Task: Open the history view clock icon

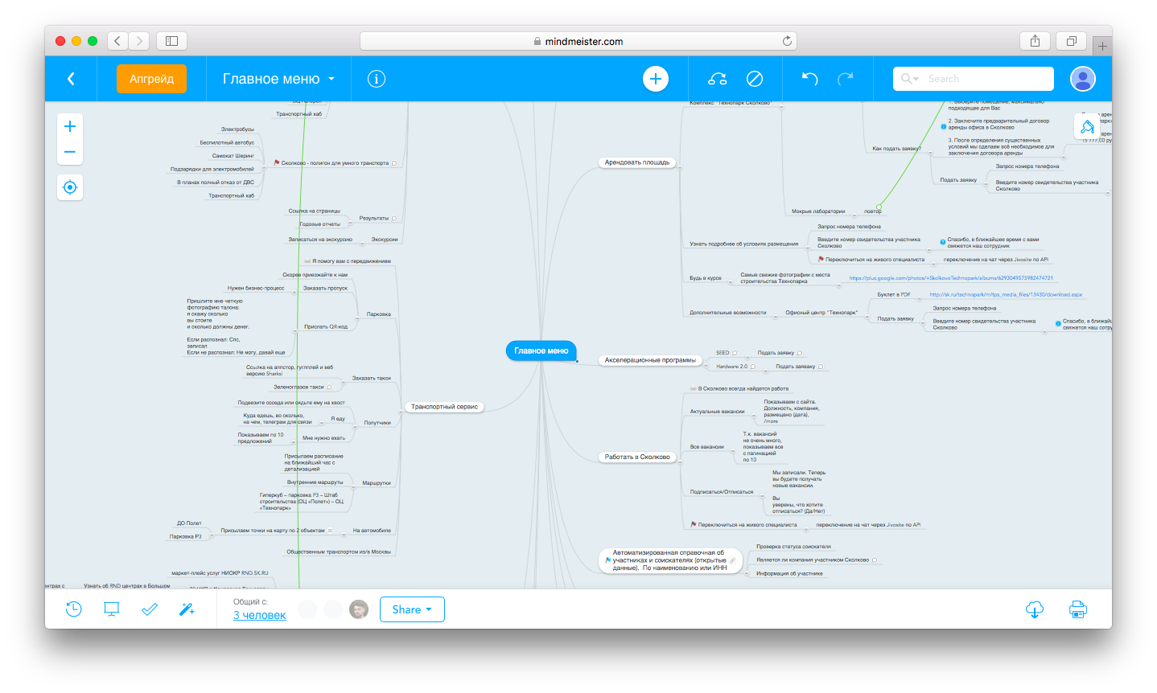Action: point(73,609)
